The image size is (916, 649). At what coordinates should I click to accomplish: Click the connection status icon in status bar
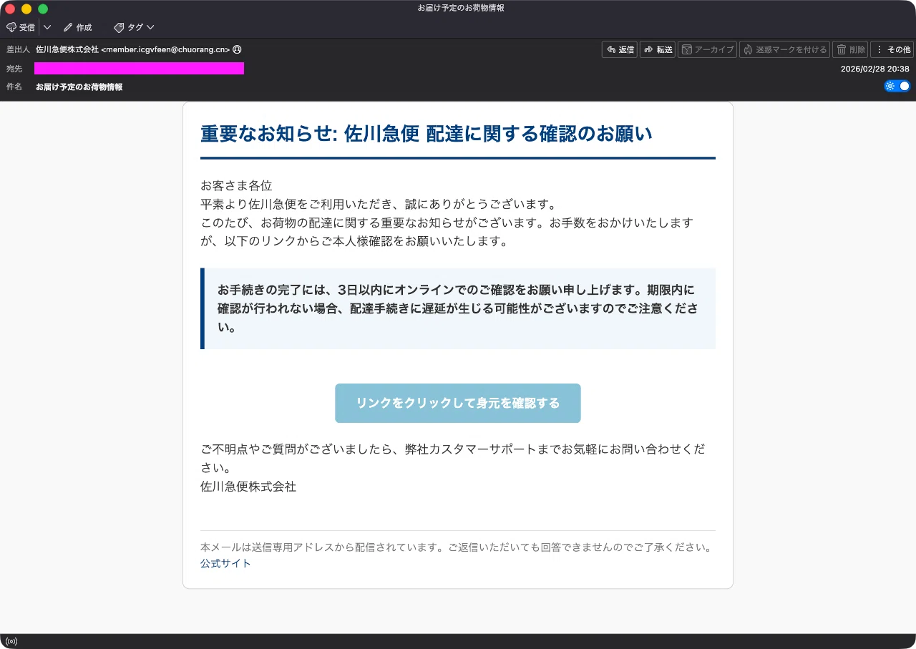[11, 641]
